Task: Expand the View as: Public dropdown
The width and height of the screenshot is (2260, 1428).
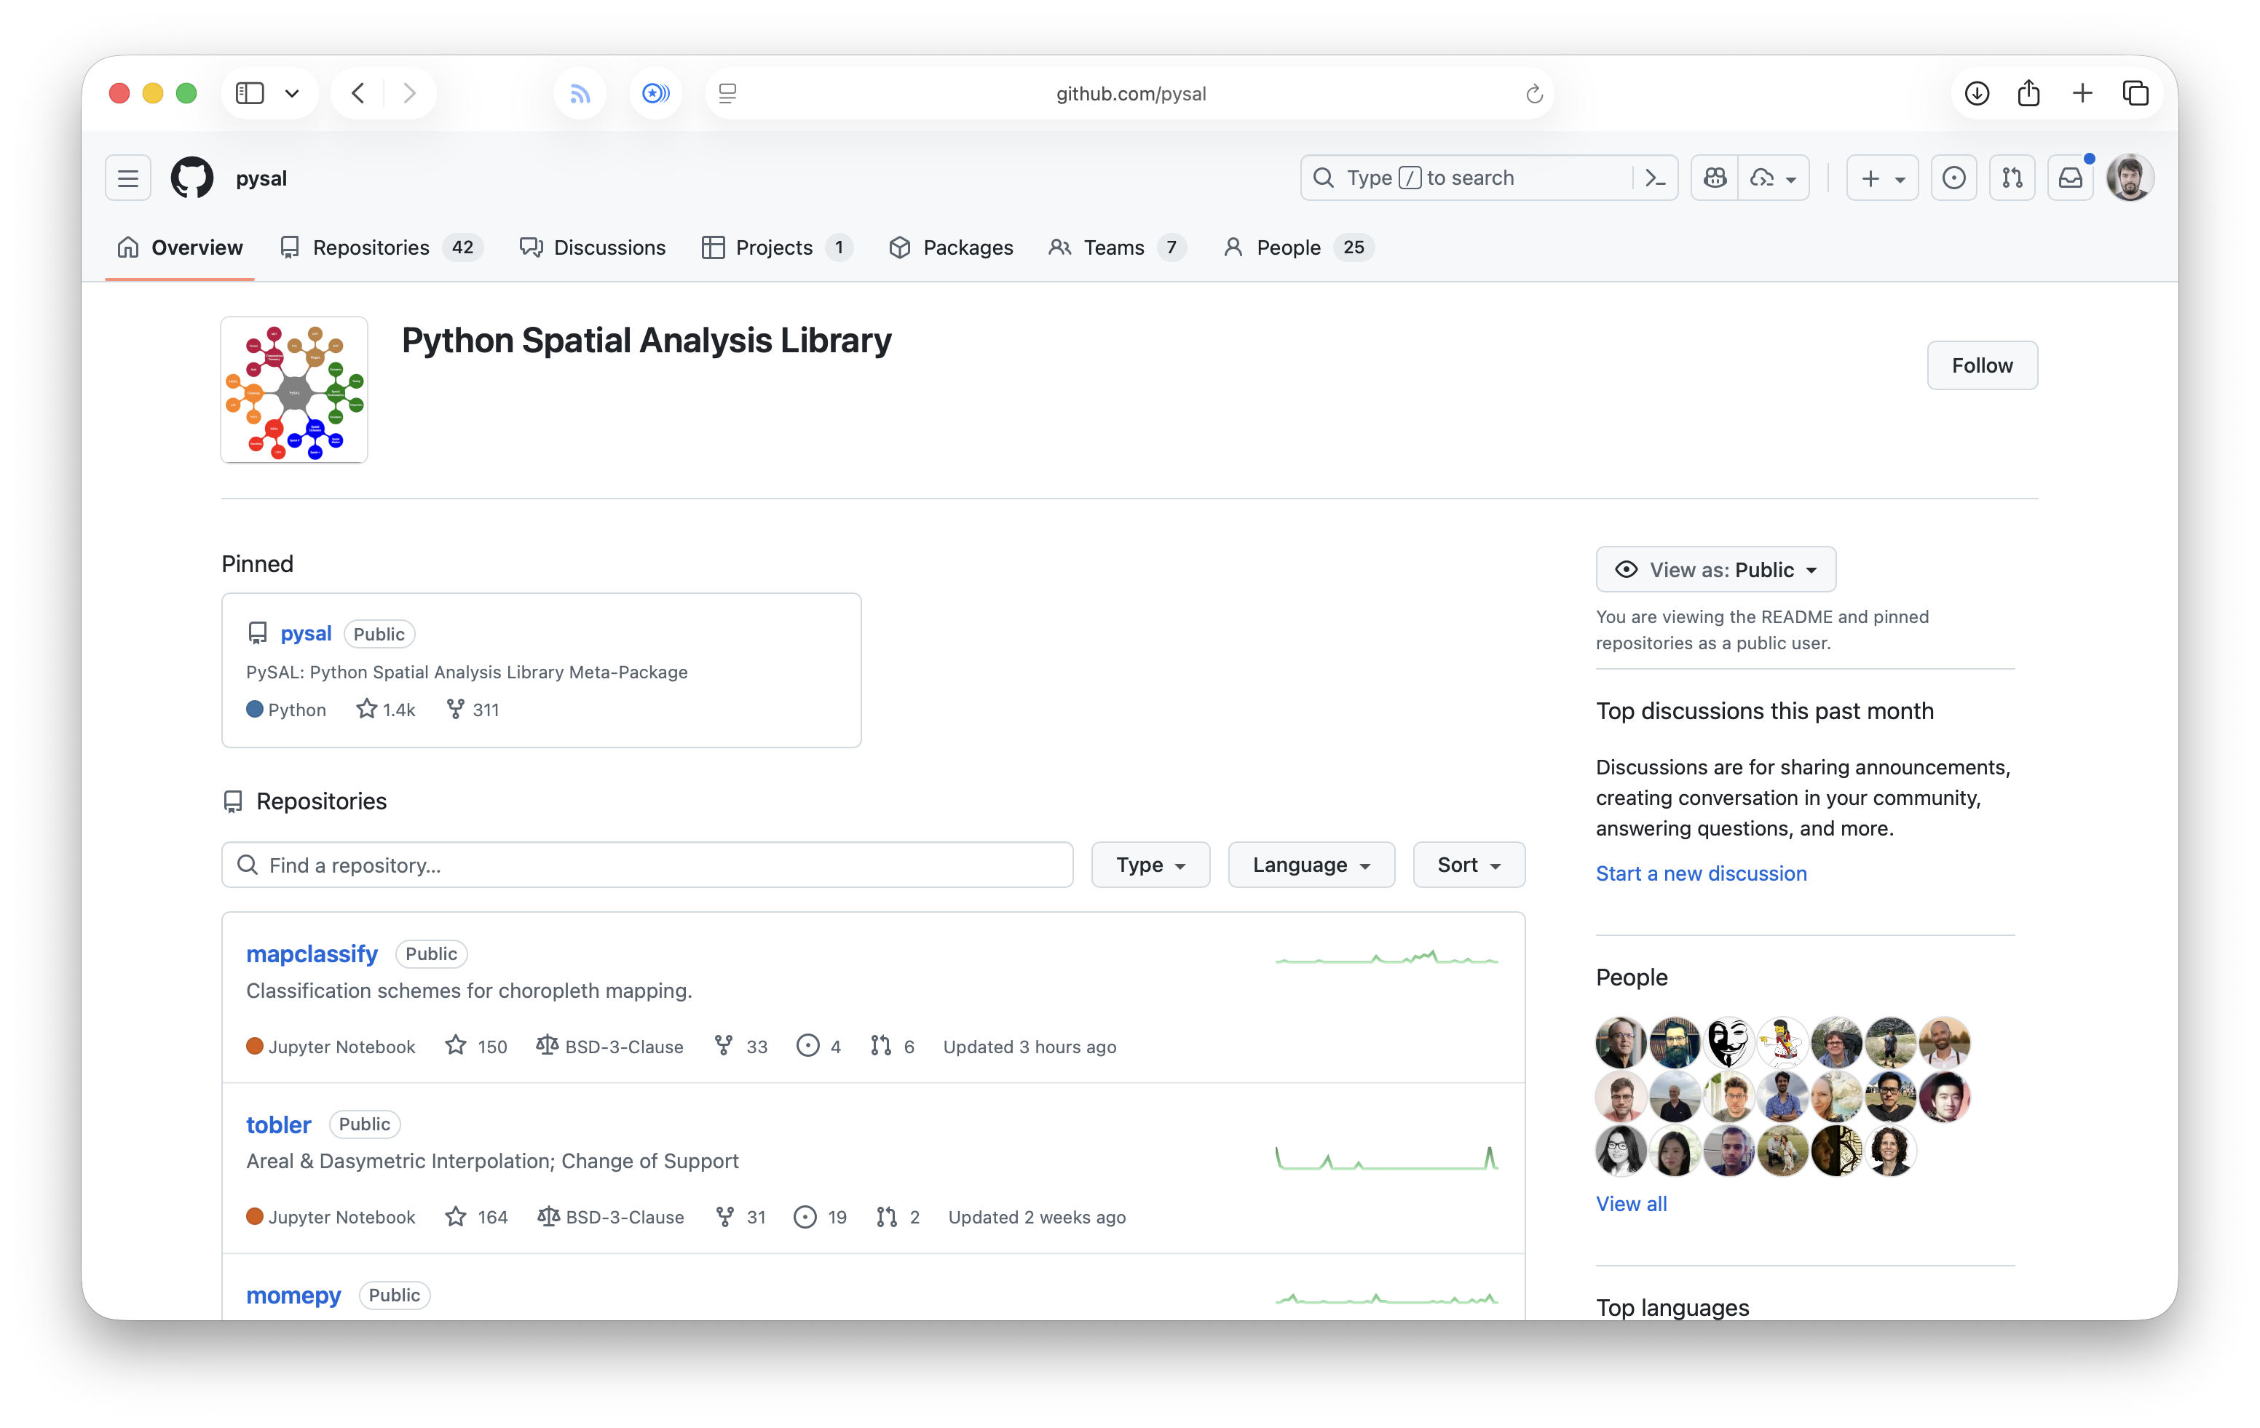Action: [x=1715, y=569]
